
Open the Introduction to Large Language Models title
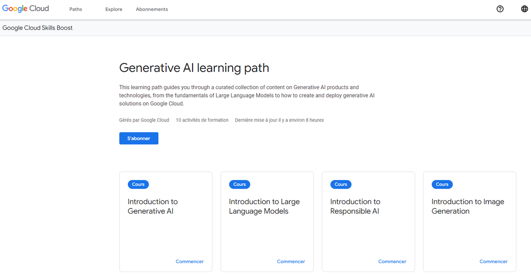pos(264,206)
